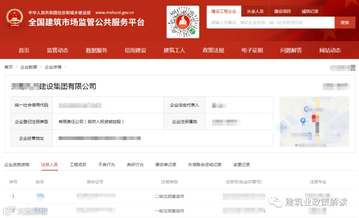Click the blue parking marker on map

(303, 121)
